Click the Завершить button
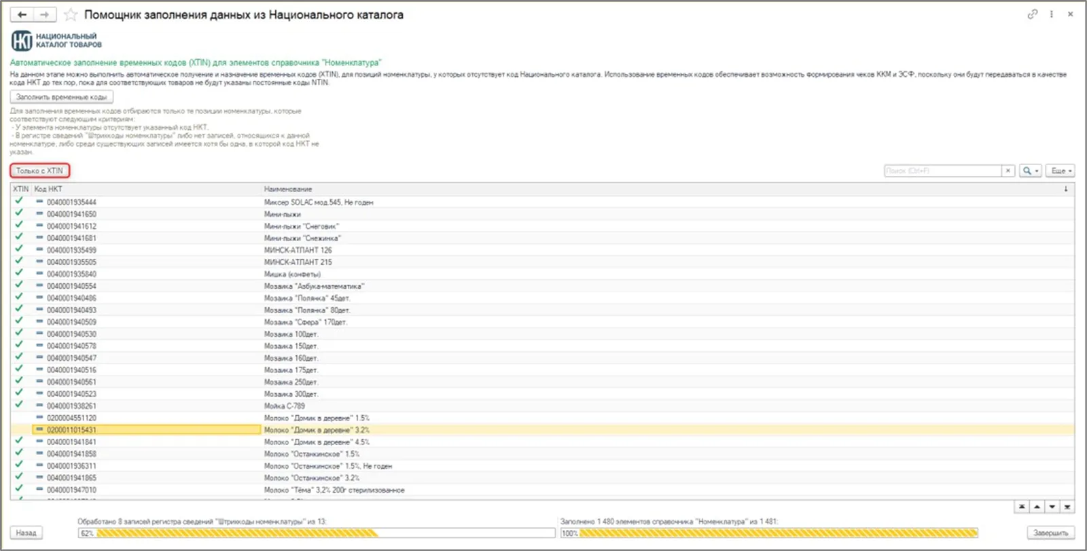 click(1050, 533)
